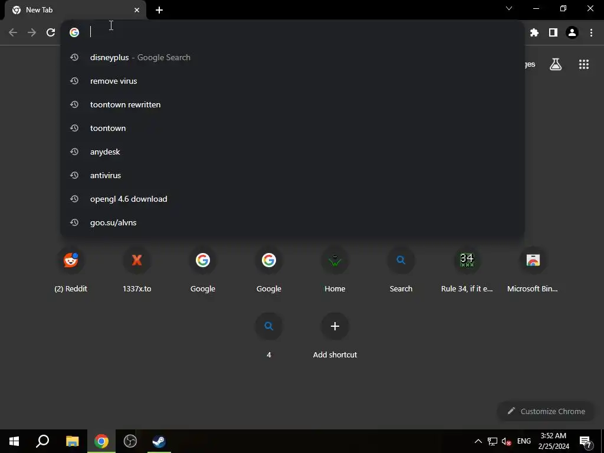Open the profile avatar menu

(x=572, y=32)
